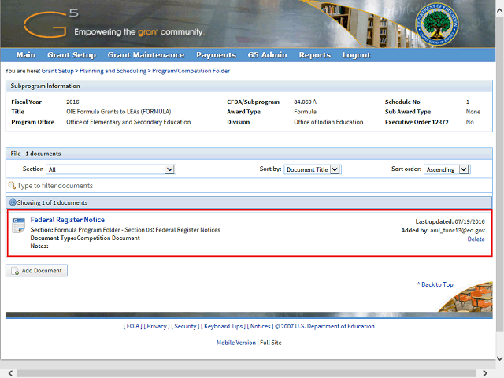The width and height of the screenshot is (504, 378).
Task: Click Logout in navigation bar
Action: (x=356, y=55)
